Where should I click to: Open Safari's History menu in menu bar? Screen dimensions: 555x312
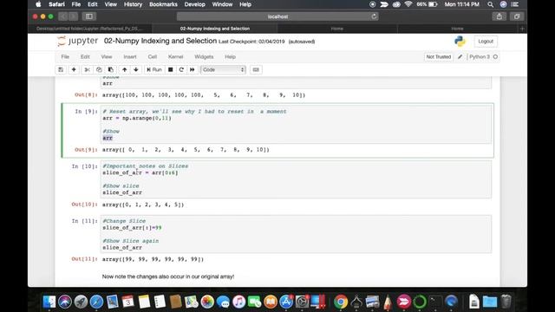coord(133,4)
